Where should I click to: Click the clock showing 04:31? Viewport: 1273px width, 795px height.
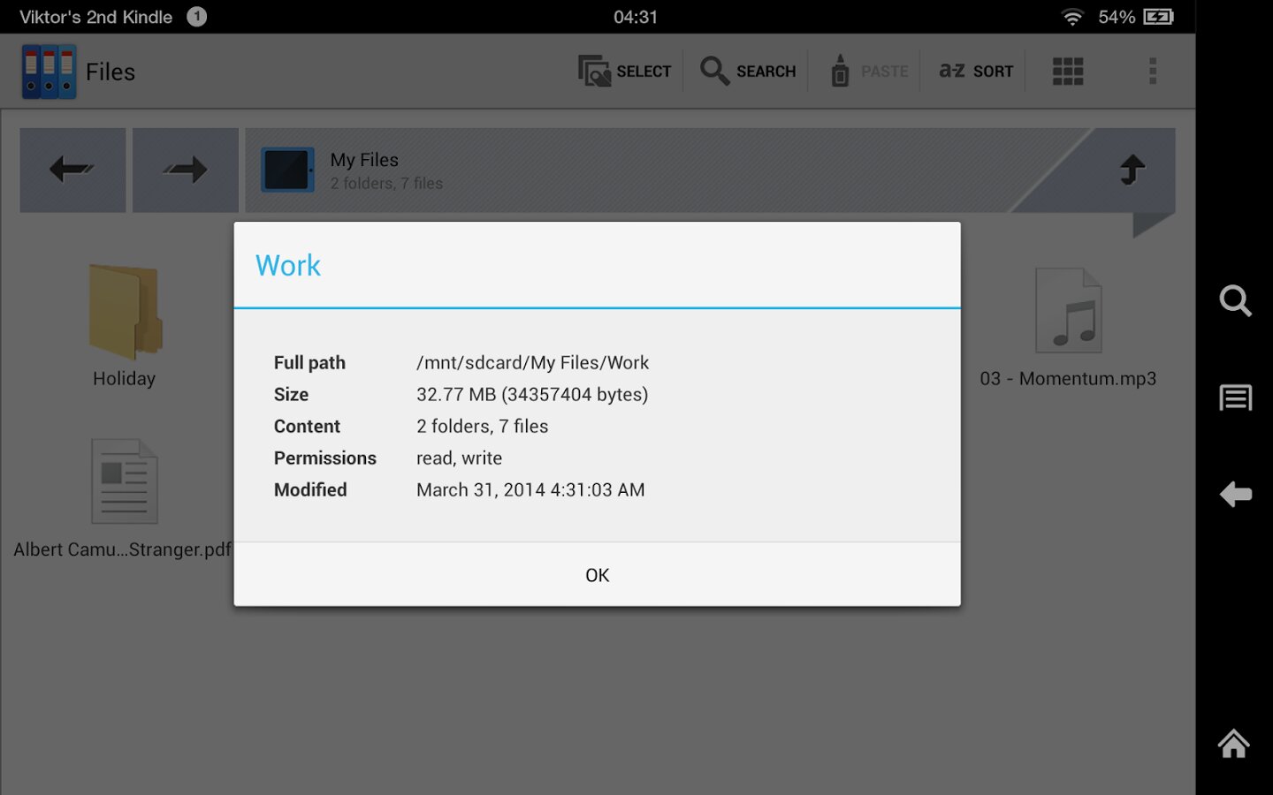click(x=636, y=17)
